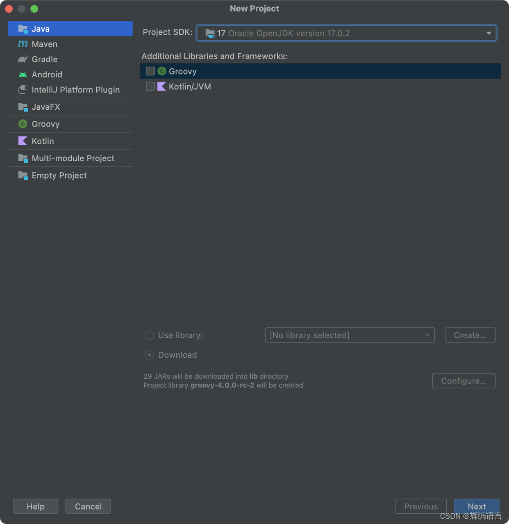The height and width of the screenshot is (524, 509).
Task: Select Android project type text
Action: [47, 75]
